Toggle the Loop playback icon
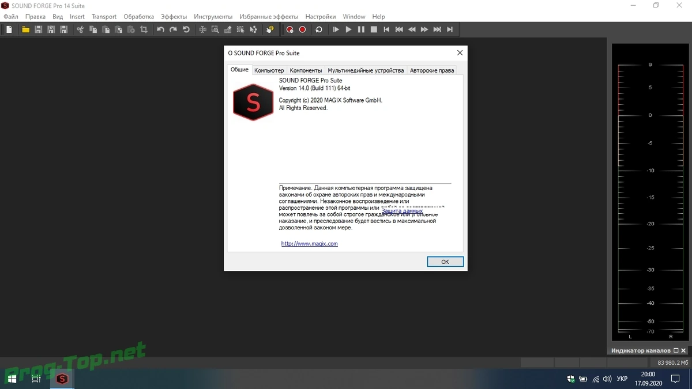The image size is (692, 389). (319, 29)
